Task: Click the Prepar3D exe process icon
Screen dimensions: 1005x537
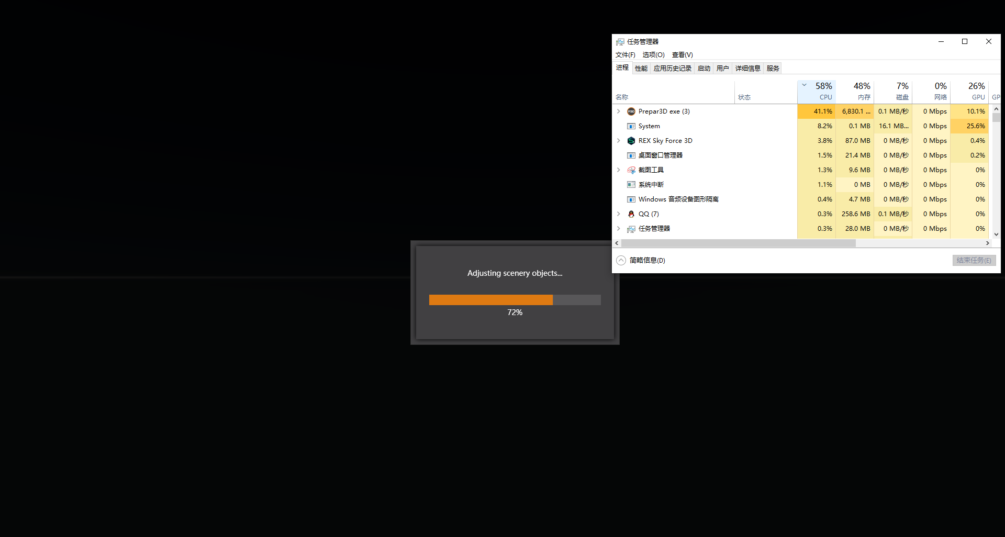Action: [x=631, y=111]
